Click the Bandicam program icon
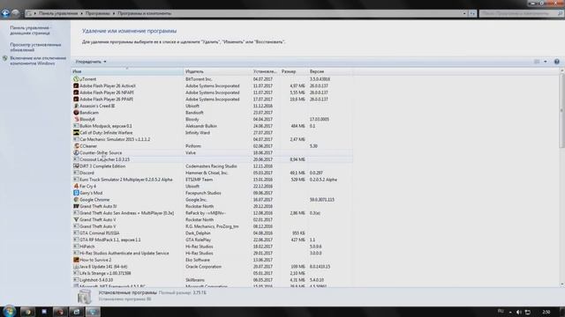Screen dimensions: 565x317 click(76, 113)
